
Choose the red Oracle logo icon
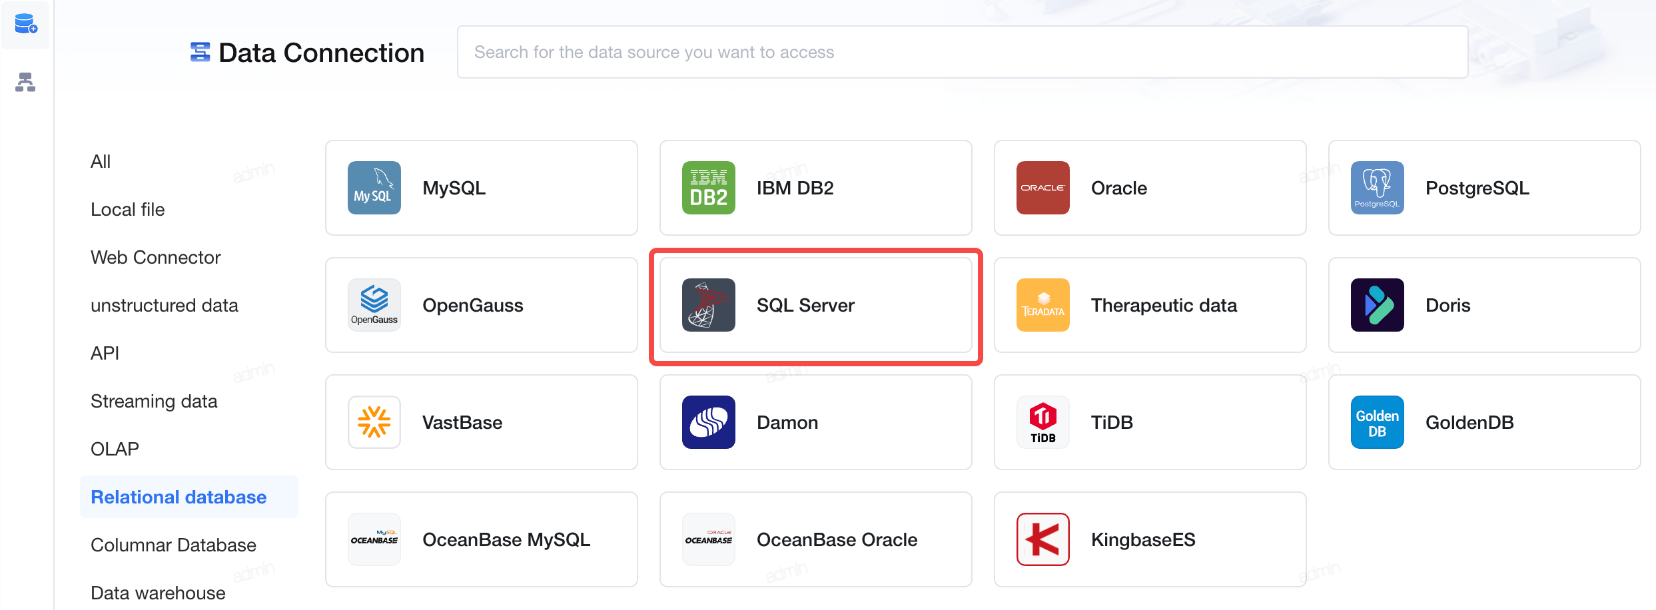tap(1042, 188)
